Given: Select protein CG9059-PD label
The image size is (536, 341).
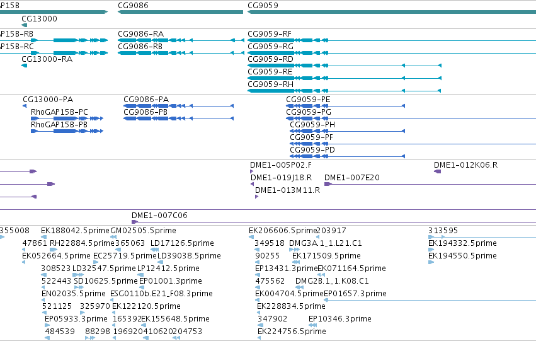Looking at the screenshot, I should [x=312, y=150].
